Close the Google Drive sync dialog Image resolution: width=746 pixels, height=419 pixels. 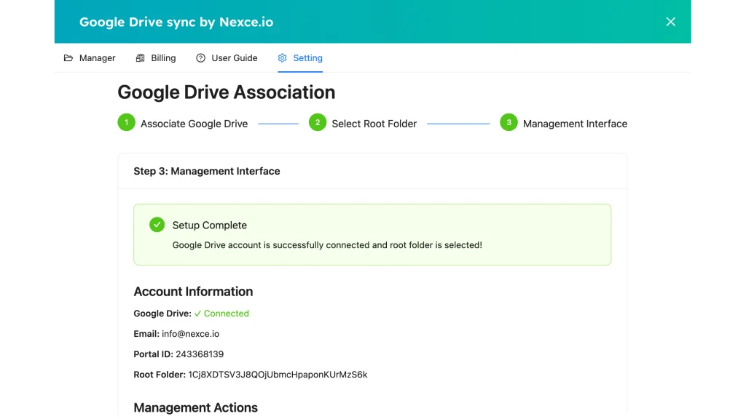coord(670,22)
